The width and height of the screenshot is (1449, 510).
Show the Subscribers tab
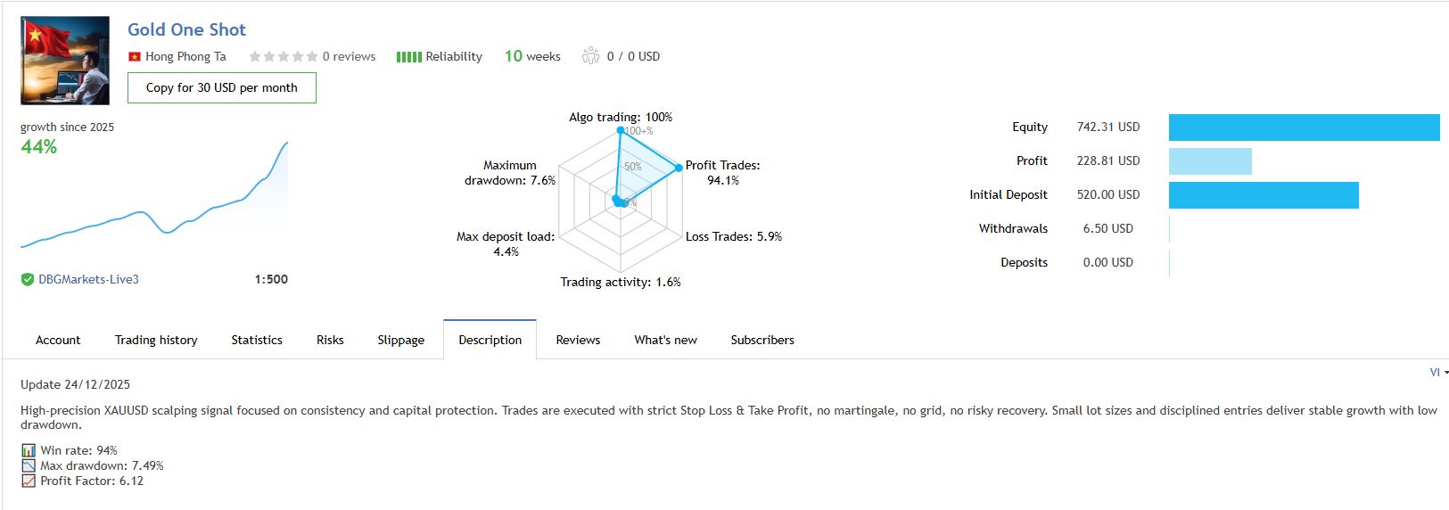pyautogui.click(x=762, y=341)
